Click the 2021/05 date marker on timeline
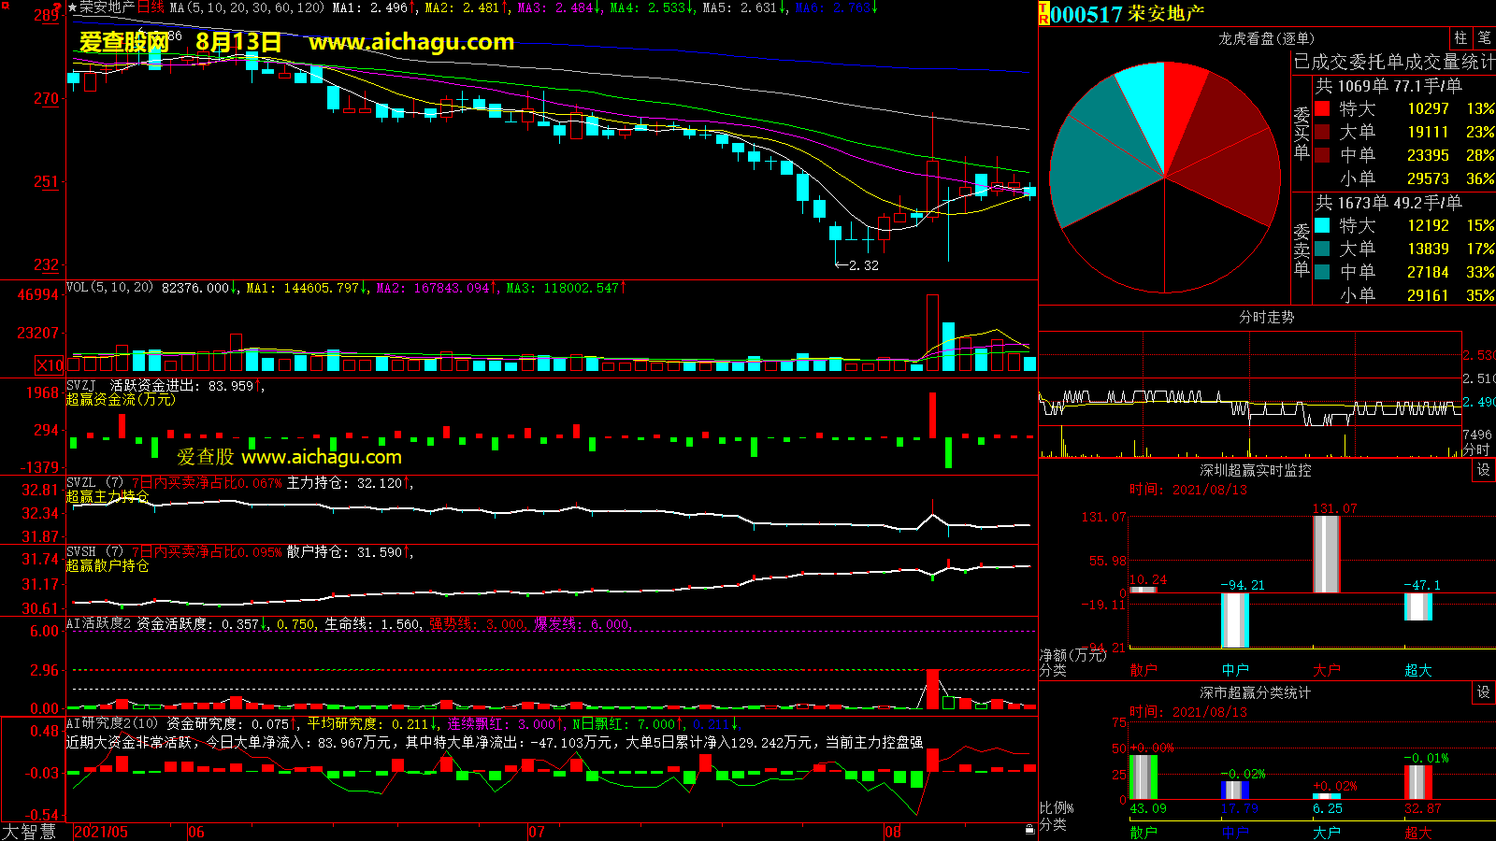Screen dimensions: 1496x841 [x=101, y=832]
